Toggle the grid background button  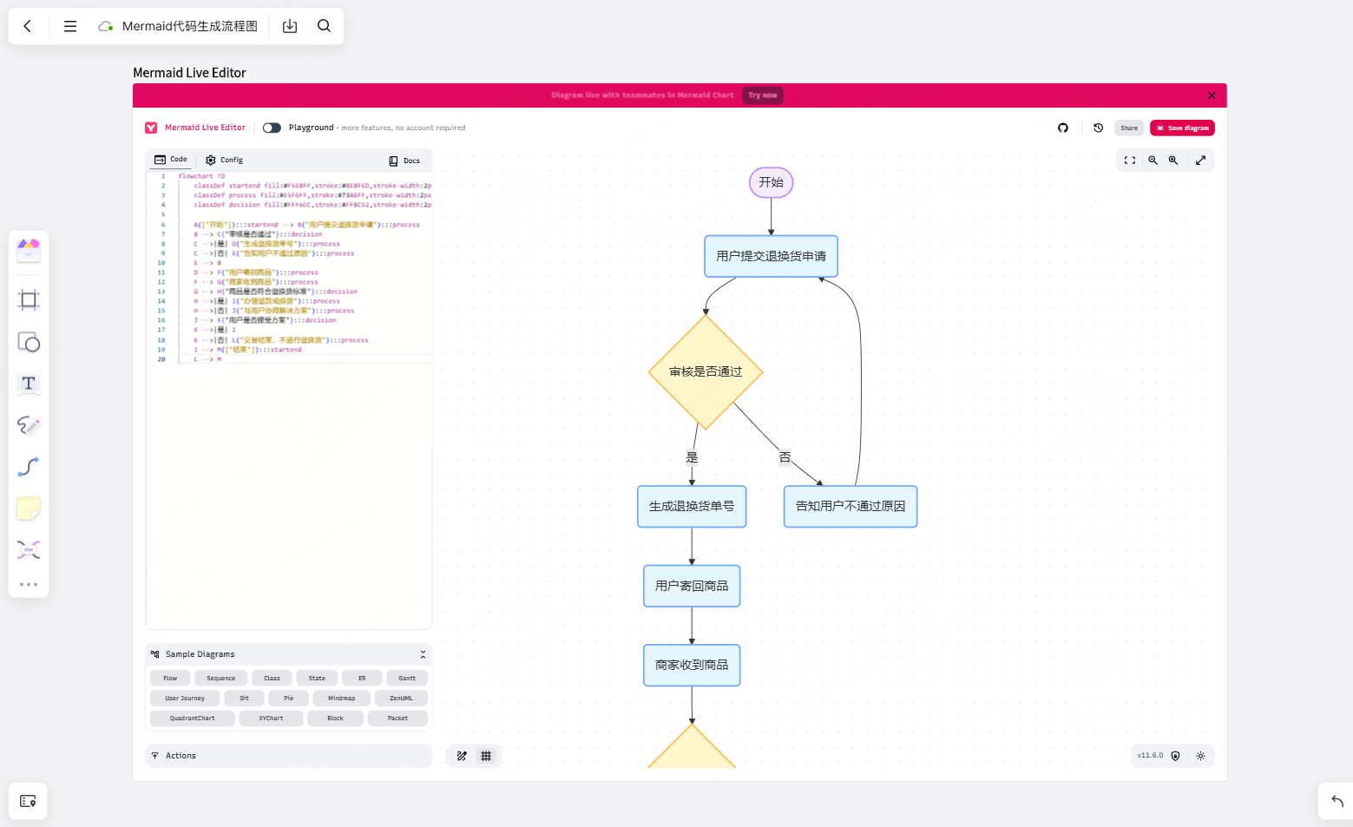(486, 756)
